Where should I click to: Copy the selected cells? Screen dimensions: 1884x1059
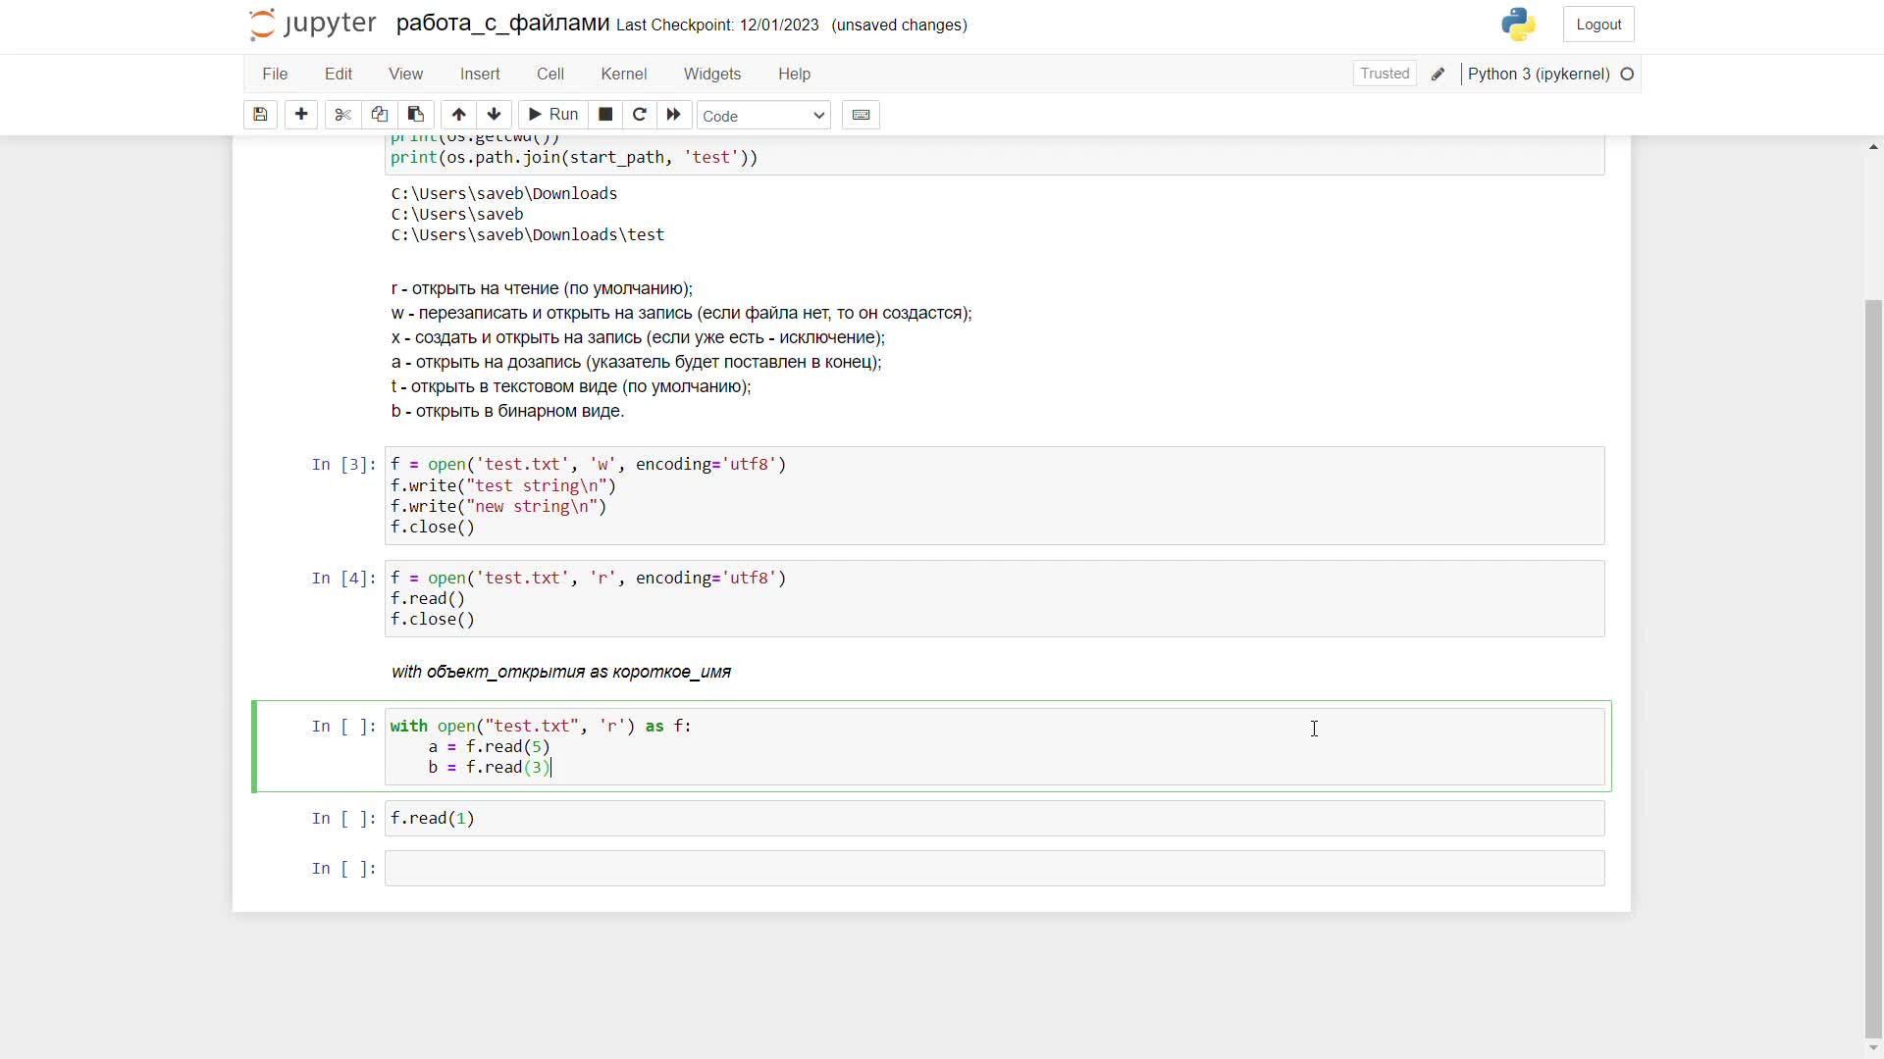(379, 115)
